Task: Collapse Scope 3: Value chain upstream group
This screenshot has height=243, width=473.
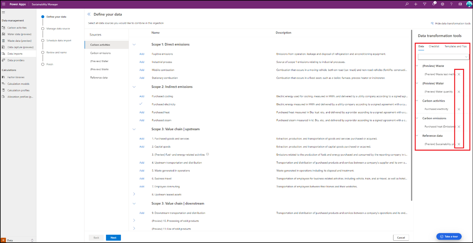Action: click(134, 129)
